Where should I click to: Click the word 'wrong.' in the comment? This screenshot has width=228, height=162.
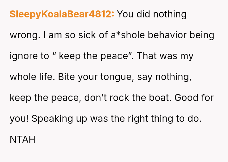[x=25, y=35]
